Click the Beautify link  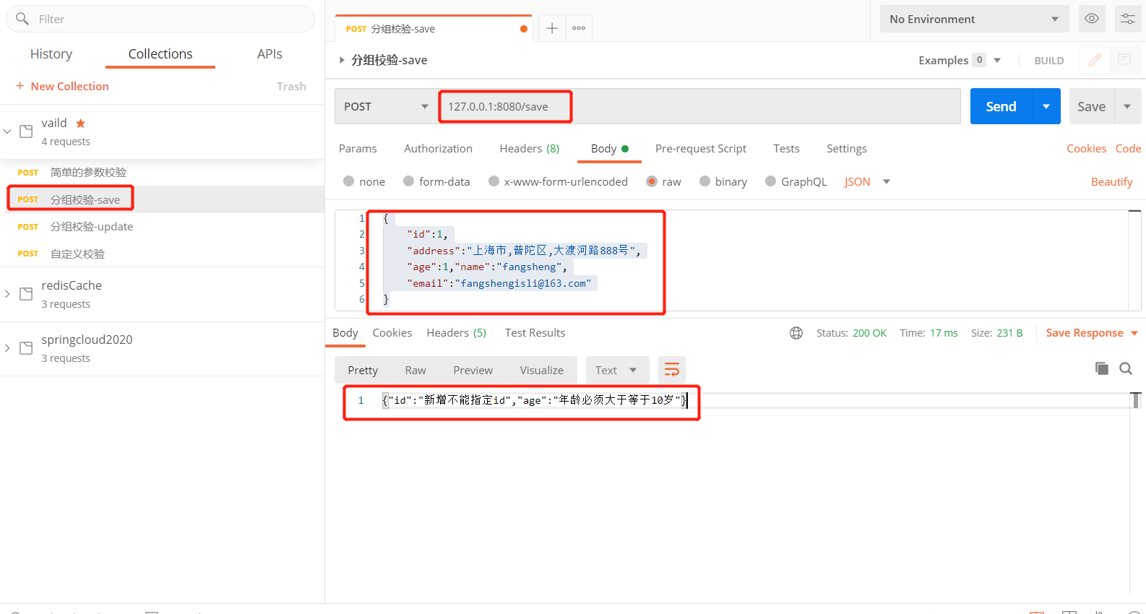pos(1112,182)
